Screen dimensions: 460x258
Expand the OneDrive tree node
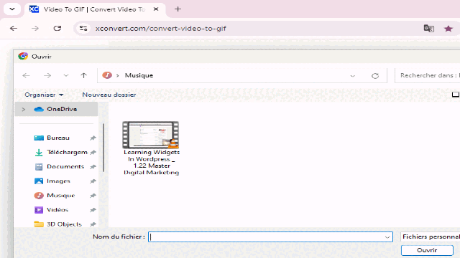[24, 109]
